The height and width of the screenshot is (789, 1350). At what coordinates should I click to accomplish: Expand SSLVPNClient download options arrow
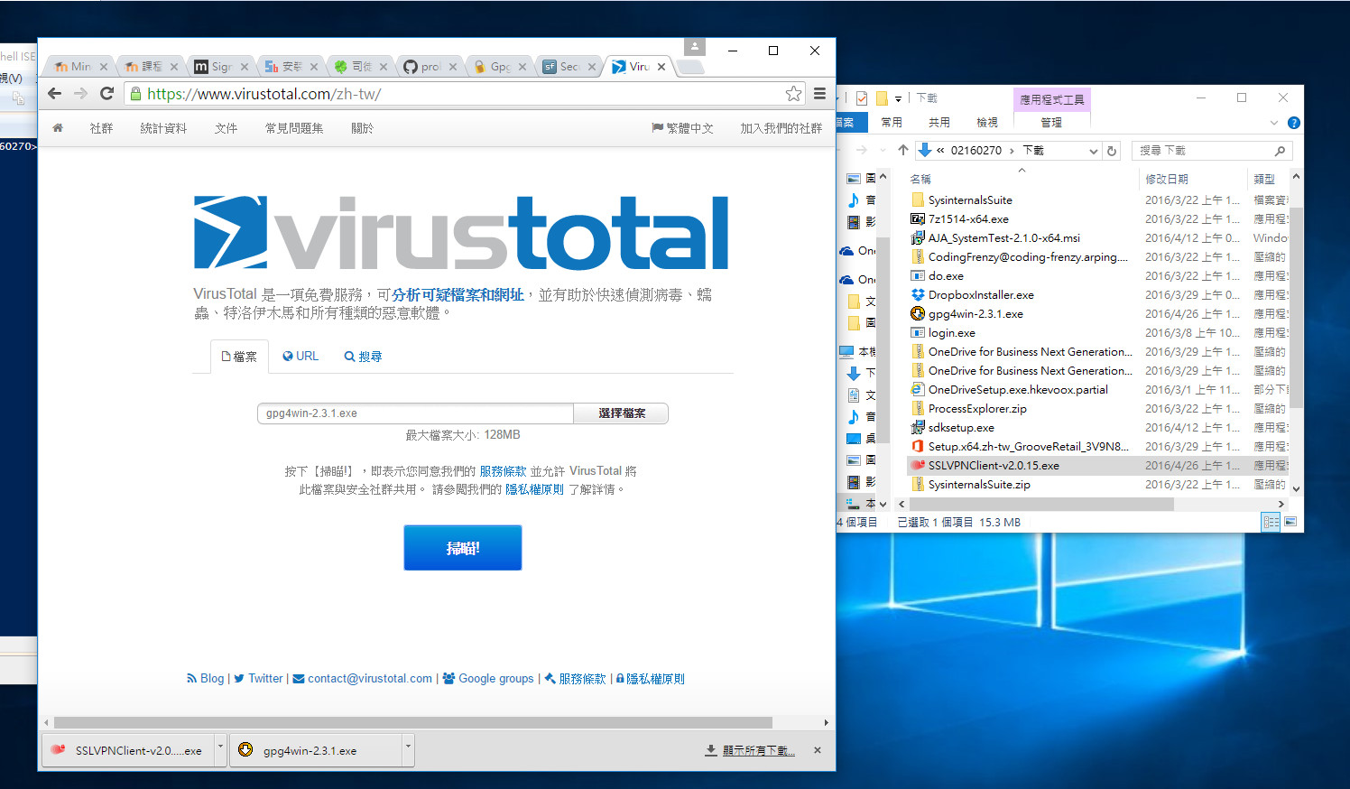220,748
